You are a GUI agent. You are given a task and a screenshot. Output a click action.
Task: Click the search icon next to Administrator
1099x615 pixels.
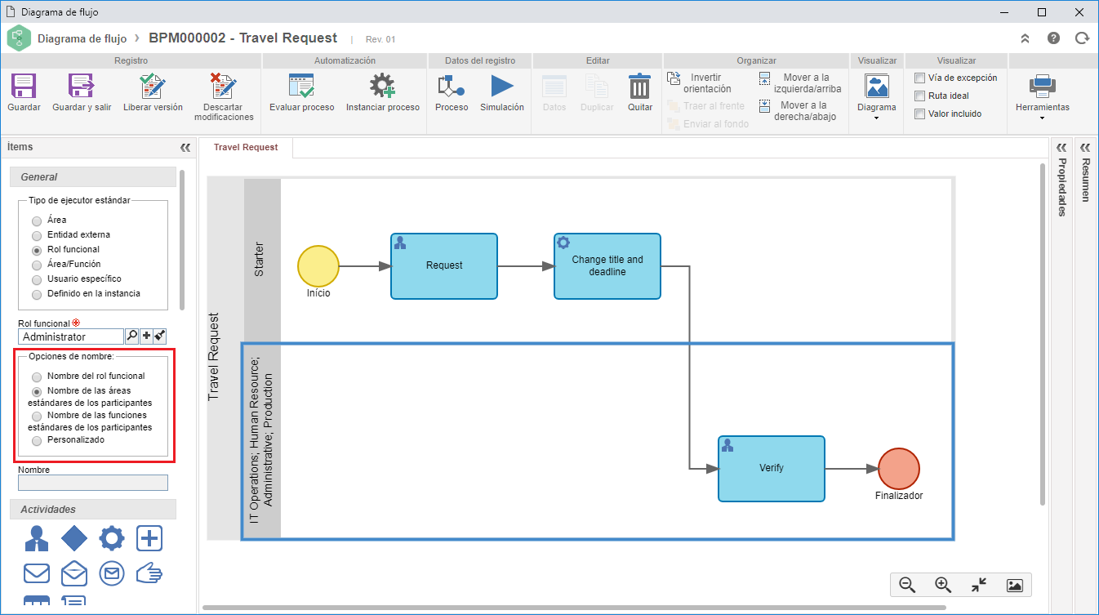click(131, 336)
